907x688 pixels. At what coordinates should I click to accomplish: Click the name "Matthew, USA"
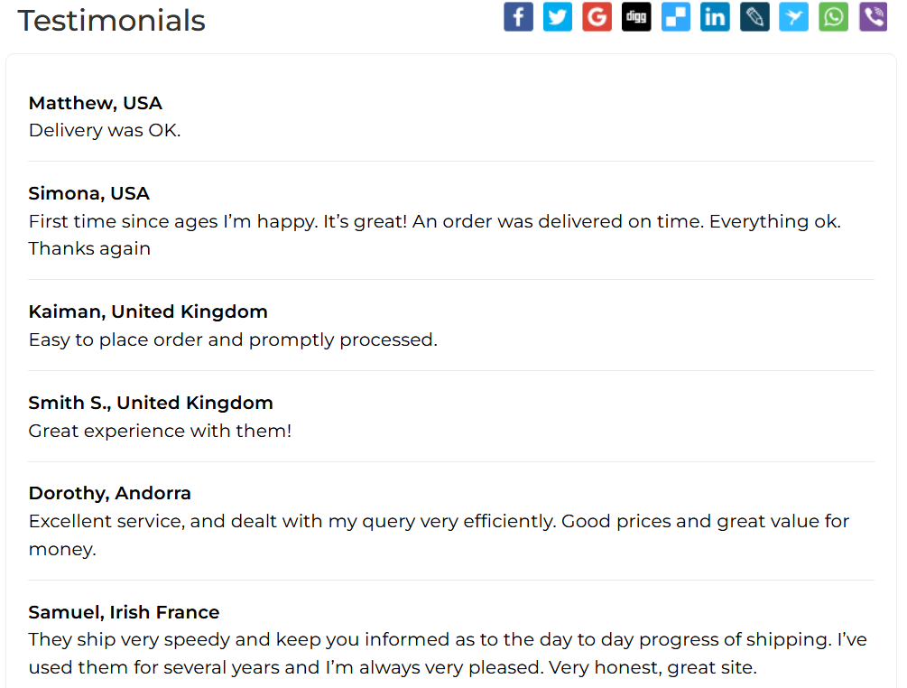point(96,103)
